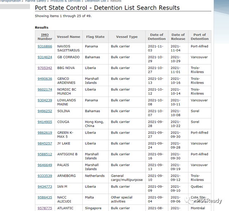The image size is (229, 211).
Task: Select the BBG NOVA vessel name
Action: (x=66, y=68)
